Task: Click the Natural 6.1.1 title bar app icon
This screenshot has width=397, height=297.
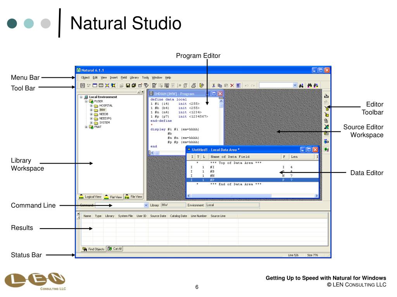Action: tap(78, 70)
